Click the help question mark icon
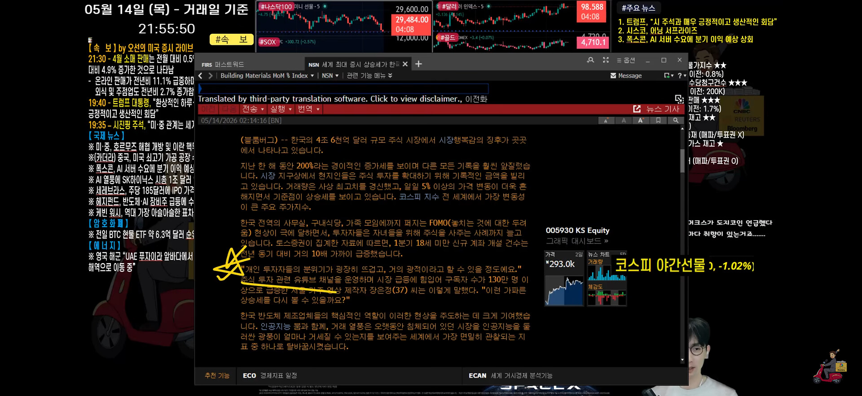The image size is (862, 396). [680, 76]
